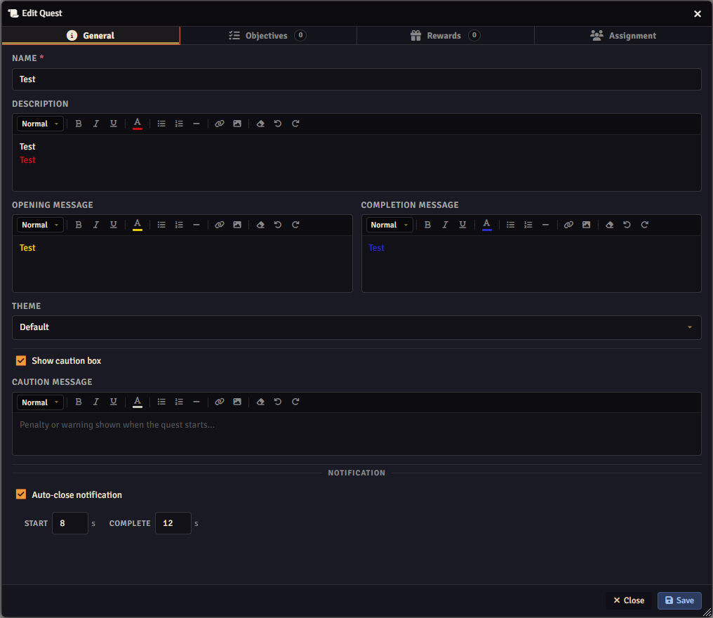Image resolution: width=713 pixels, height=618 pixels.
Task: Open the Rewards tab
Action: coord(445,36)
